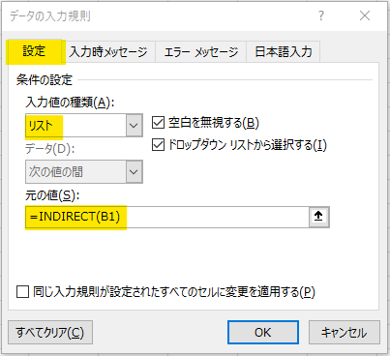Viewport: 390px width, 356px height.
Task: Expand the disabled データ dropdown showing 次の値の間
Action: (135, 172)
